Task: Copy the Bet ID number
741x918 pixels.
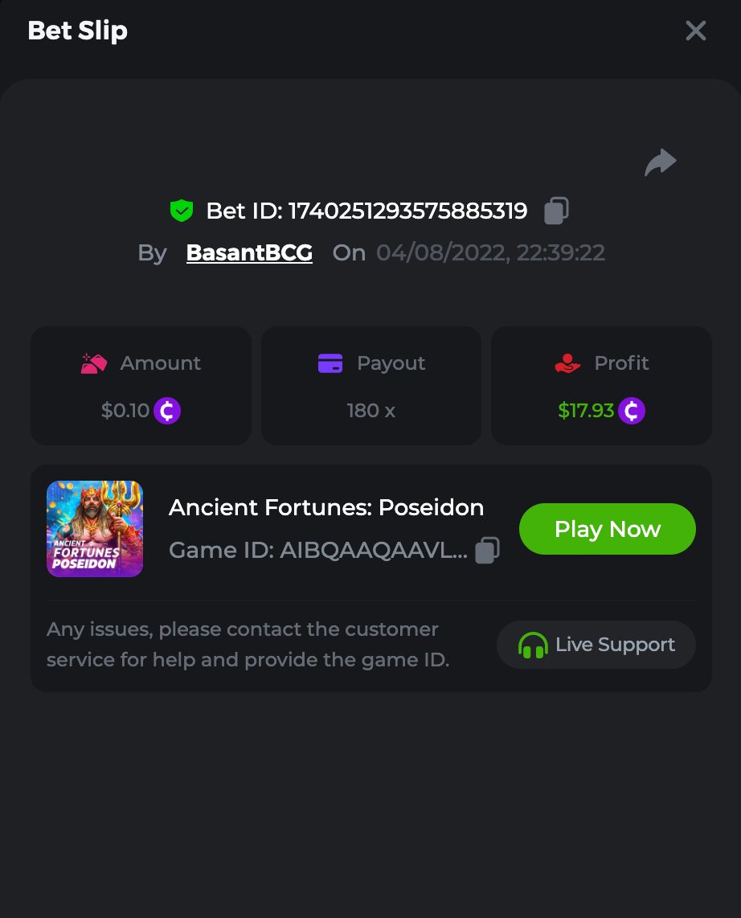Action: pyautogui.click(x=556, y=211)
